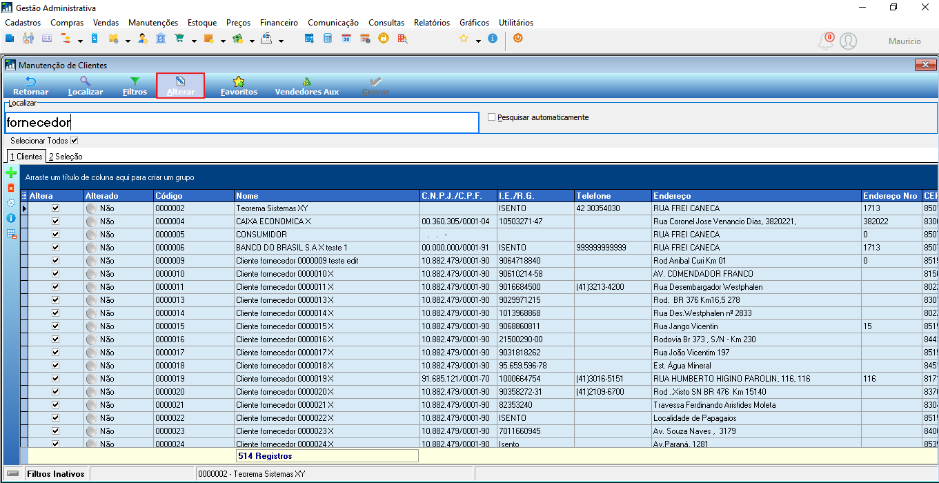Open the Filtros button
Viewport: 939px width, 483px height.
coord(135,86)
